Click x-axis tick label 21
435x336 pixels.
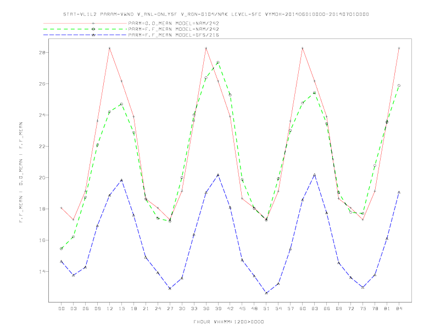tap(146, 309)
